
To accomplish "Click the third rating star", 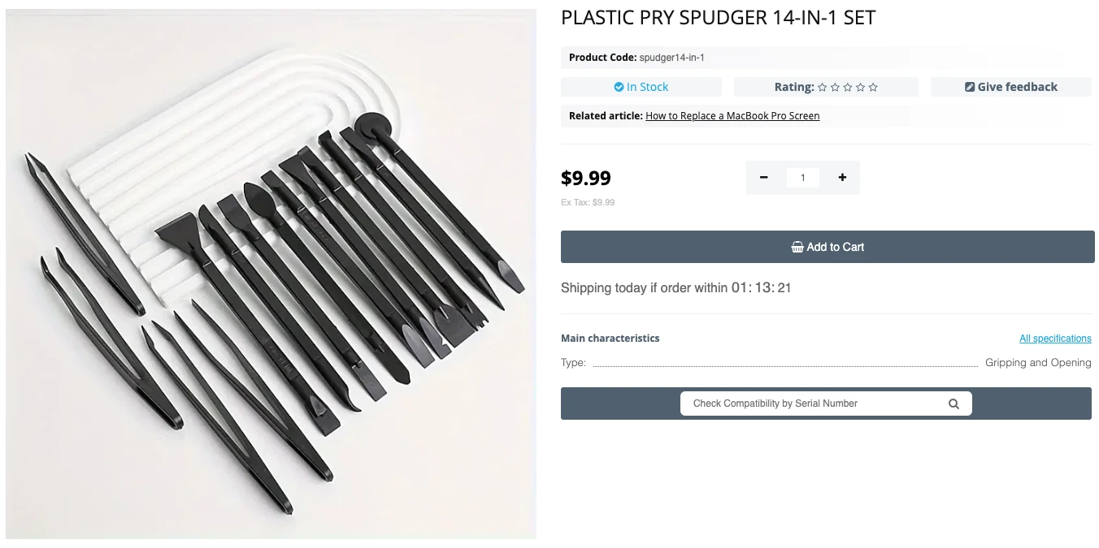I will (847, 87).
